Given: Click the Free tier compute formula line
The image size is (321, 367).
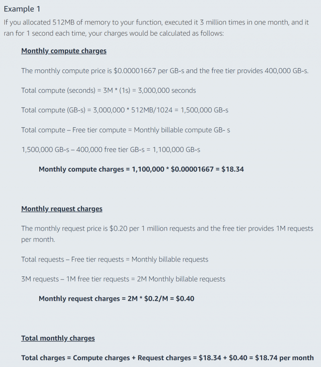Looking at the screenshot, I should click(126, 130).
